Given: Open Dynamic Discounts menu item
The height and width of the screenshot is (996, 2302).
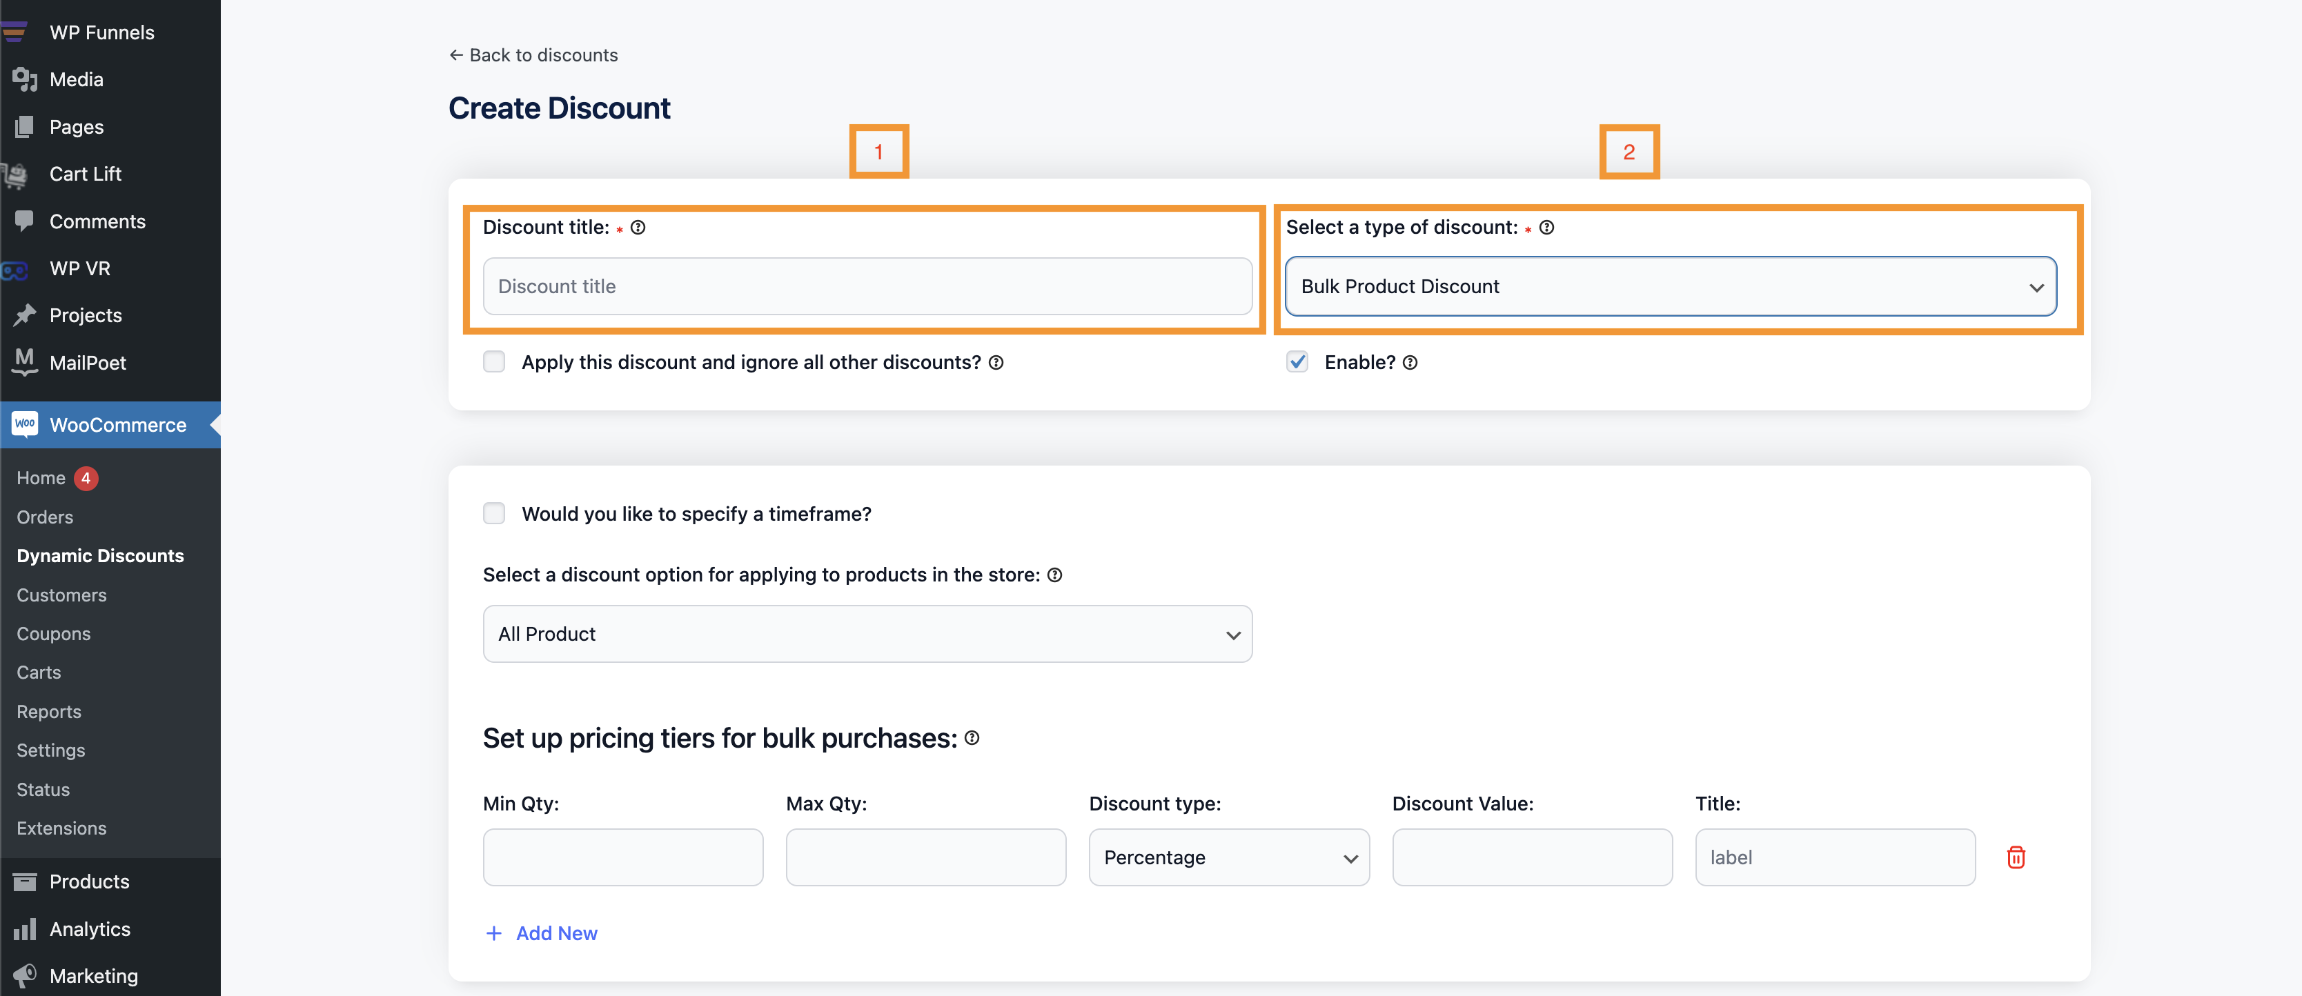Looking at the screenshot, I should pyautogui.click(x=100, y=555).
